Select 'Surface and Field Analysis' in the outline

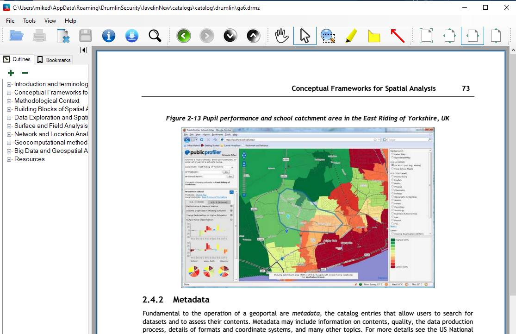[51, 126]
